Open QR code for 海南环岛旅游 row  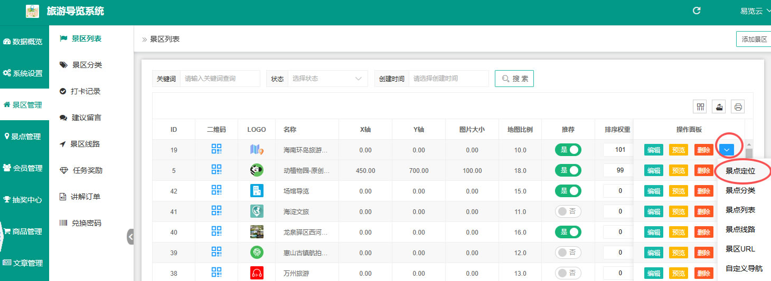[x=217, y=150]
